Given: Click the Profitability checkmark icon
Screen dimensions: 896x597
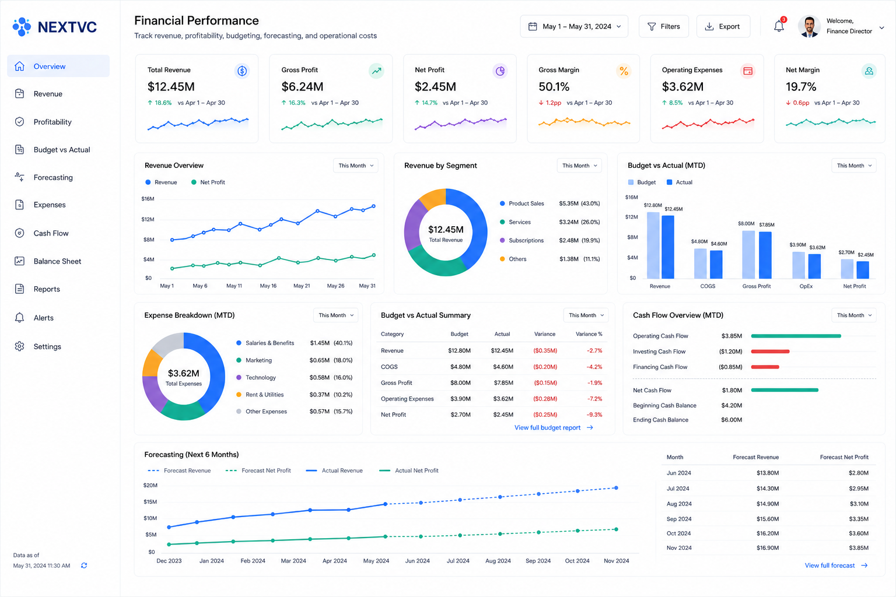Looking at the screenshot, I should (x=19, y=122).
